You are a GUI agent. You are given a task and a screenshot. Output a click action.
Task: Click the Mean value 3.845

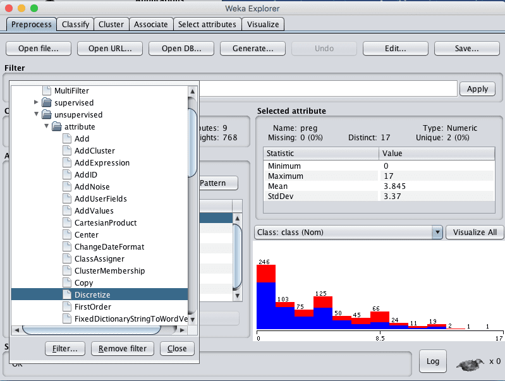[394, 186]
